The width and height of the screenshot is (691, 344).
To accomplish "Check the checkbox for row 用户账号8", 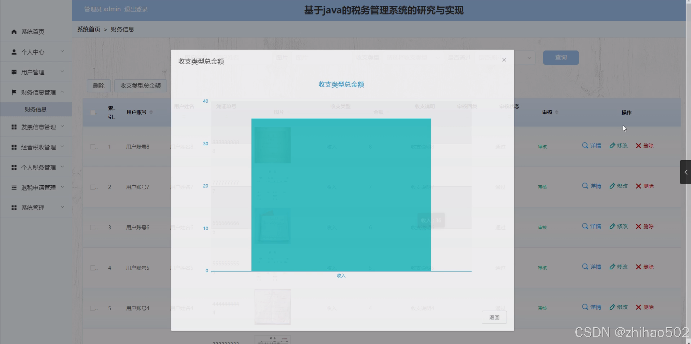I will tap(93, 147).
